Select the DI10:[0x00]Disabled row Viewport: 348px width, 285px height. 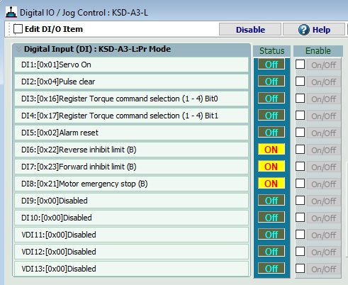pyautogui.click(x=131, y=218)
